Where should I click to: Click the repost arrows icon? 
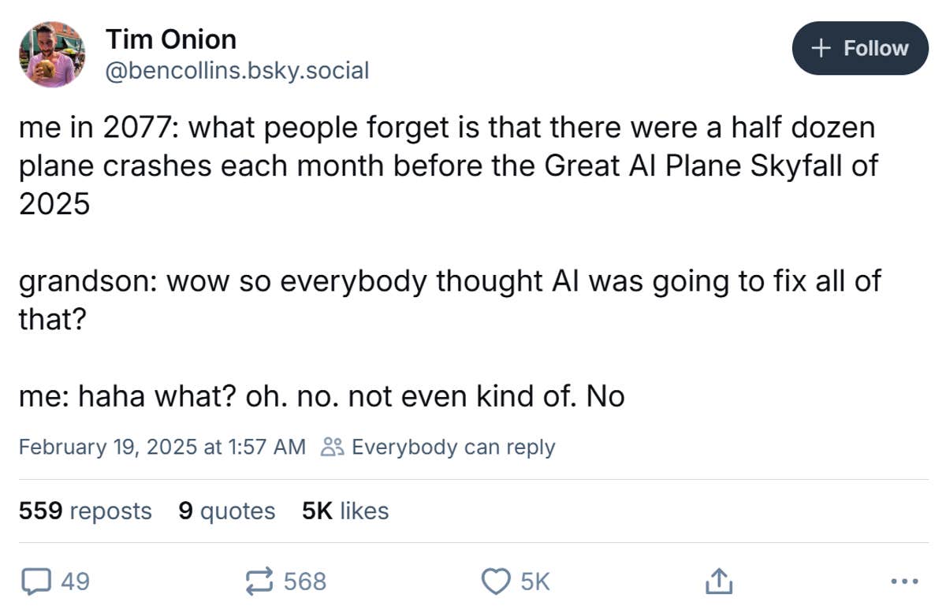click(x=259, y=581)
